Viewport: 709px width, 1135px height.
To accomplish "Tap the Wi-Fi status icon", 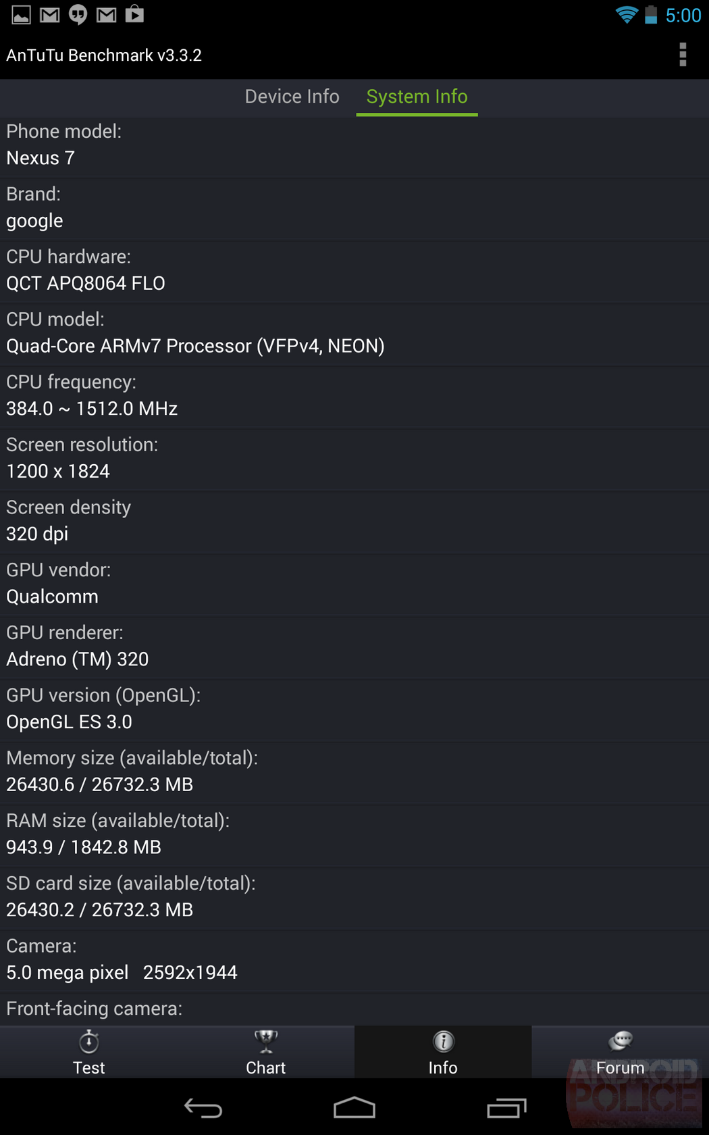I will 627,15.
